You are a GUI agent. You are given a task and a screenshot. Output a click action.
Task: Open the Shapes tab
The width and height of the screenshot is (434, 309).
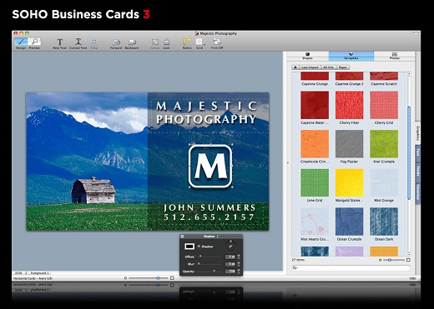point(307,56)
